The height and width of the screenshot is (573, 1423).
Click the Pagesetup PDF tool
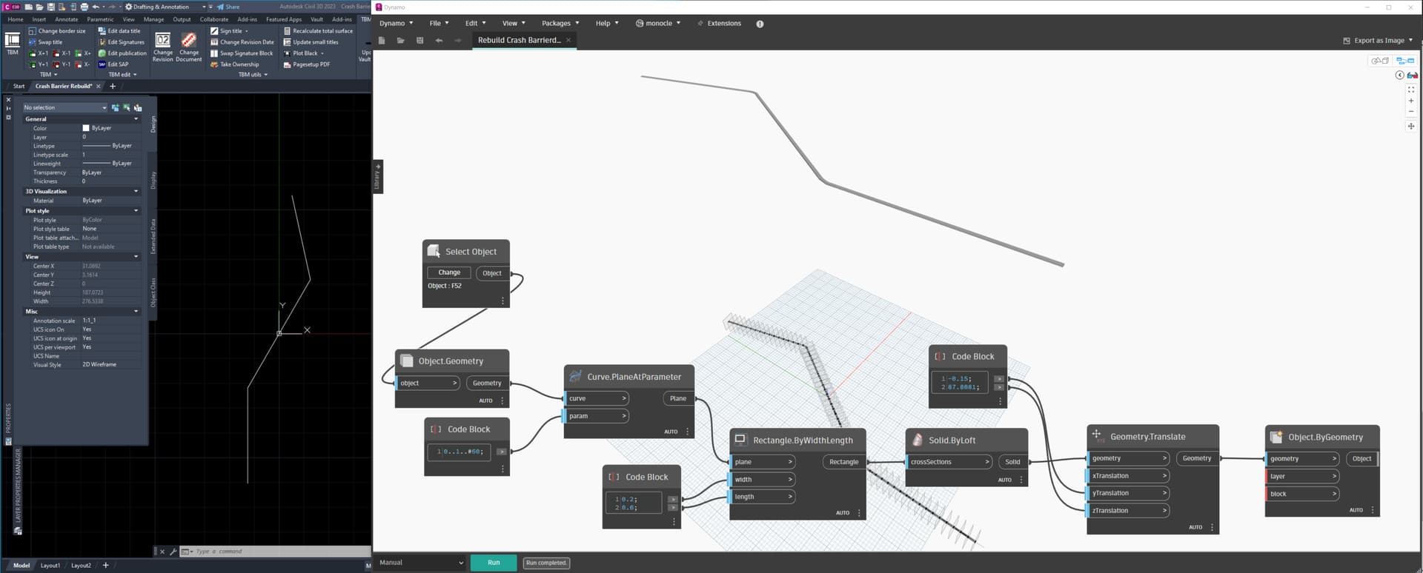307,64
